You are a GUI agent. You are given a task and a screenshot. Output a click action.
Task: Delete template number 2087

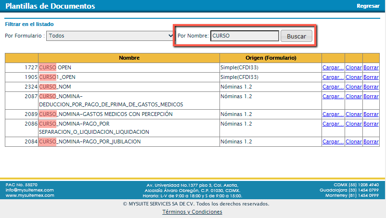tap(371, 96)
